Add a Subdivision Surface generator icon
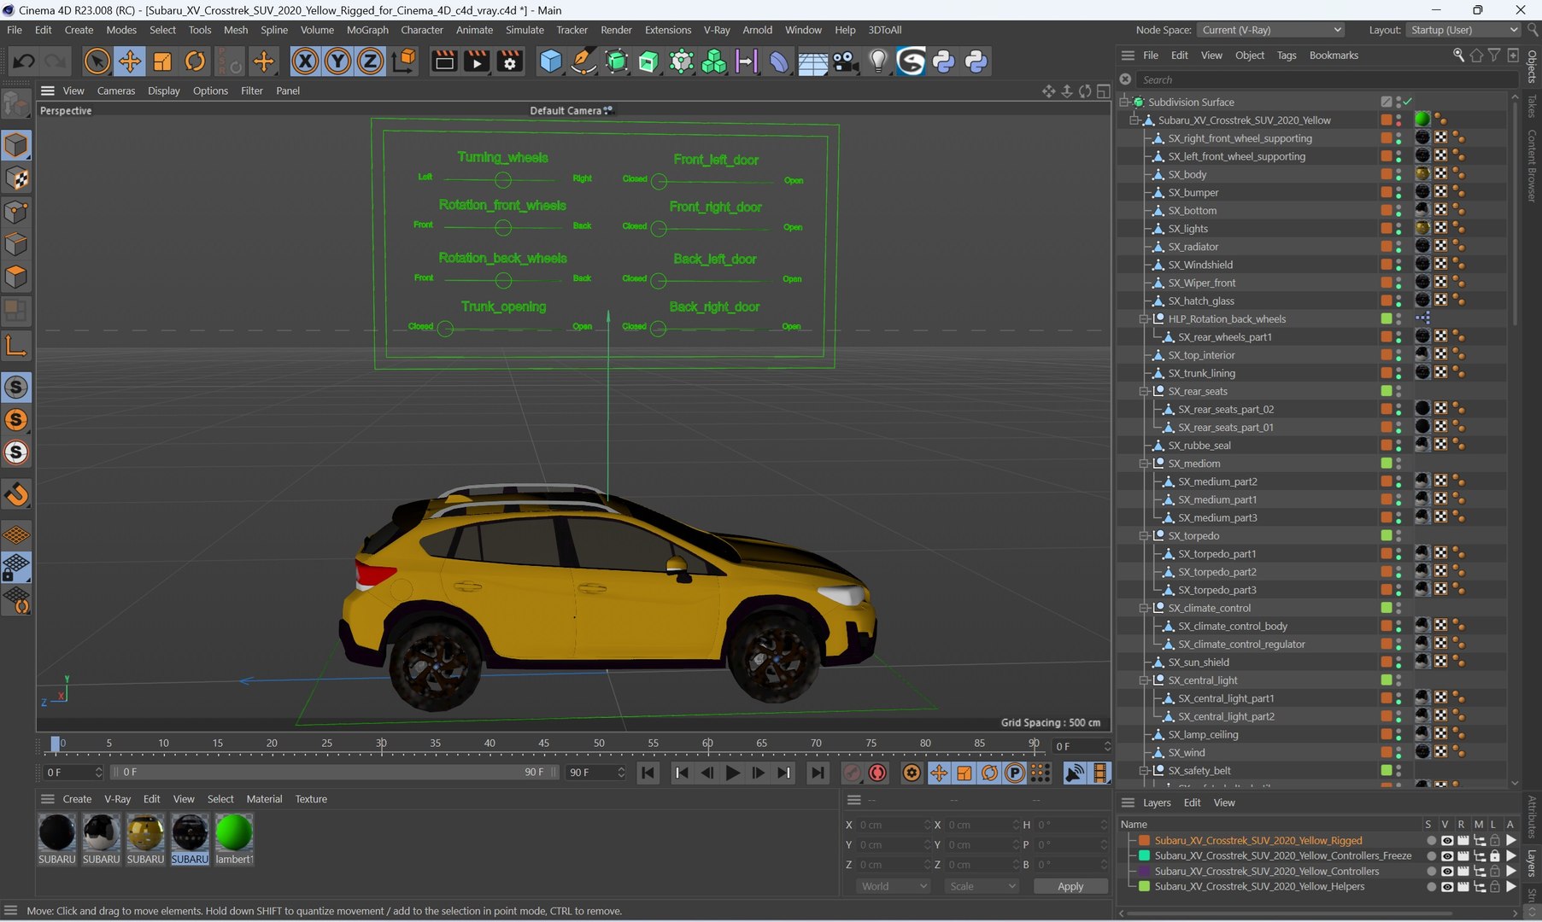Viewport: 1542px width, 922px height. (x=616, y=61)
